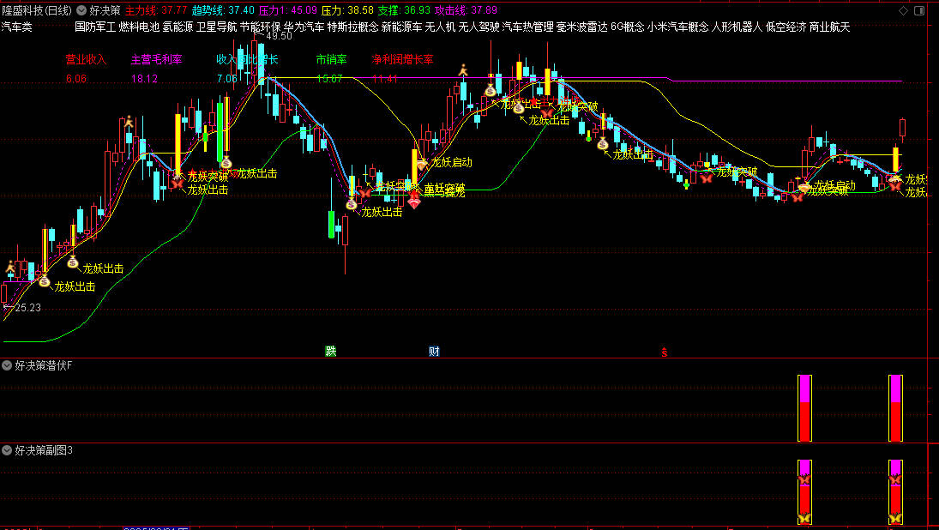Click the 49.50 high price annotation

(279, 36)
